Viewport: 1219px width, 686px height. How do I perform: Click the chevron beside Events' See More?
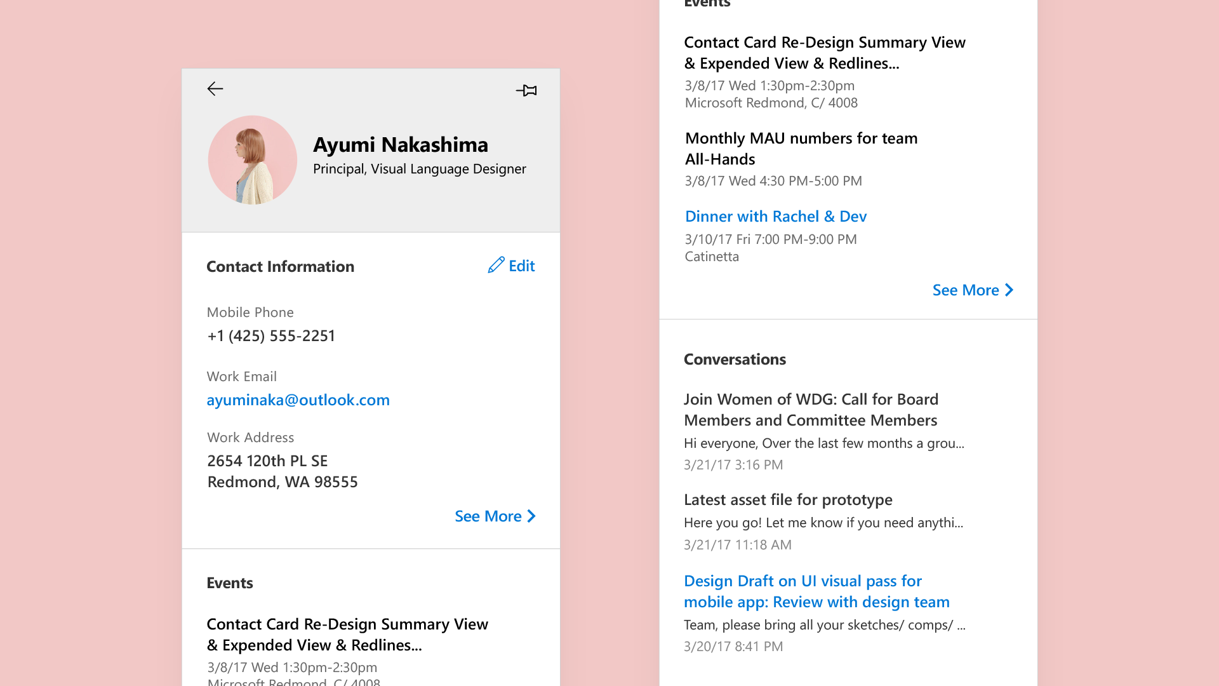click(x=1010, y=290)
